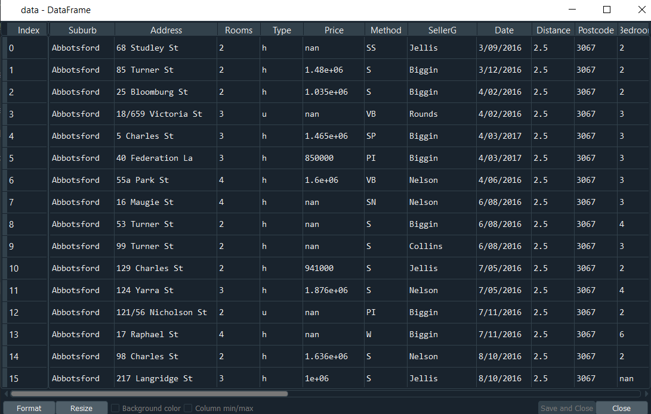651x414 pixels.
Task: Select the cell '18/659 Victoria St'
Action: (x=166, y=114)
